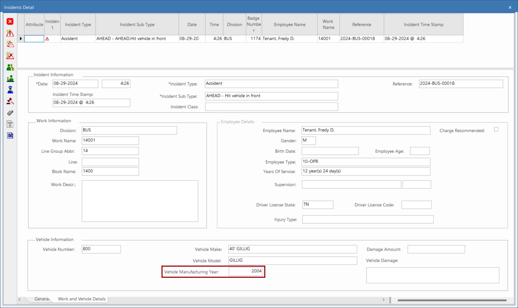Click the delete incident crossed-triangle icon
Viewport: 518px width, 308px height.
(10, 56)
